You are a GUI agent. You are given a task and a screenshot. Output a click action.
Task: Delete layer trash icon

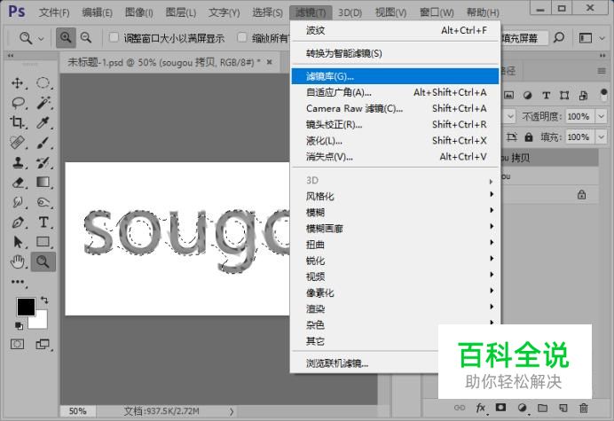584,408
